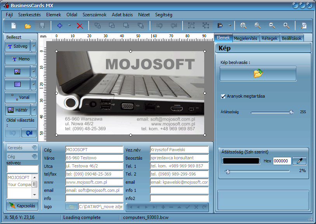Click the Align elements icon

[220, 26]
